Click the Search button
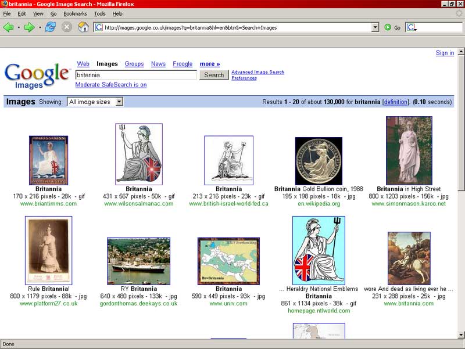 pos(214,75)
